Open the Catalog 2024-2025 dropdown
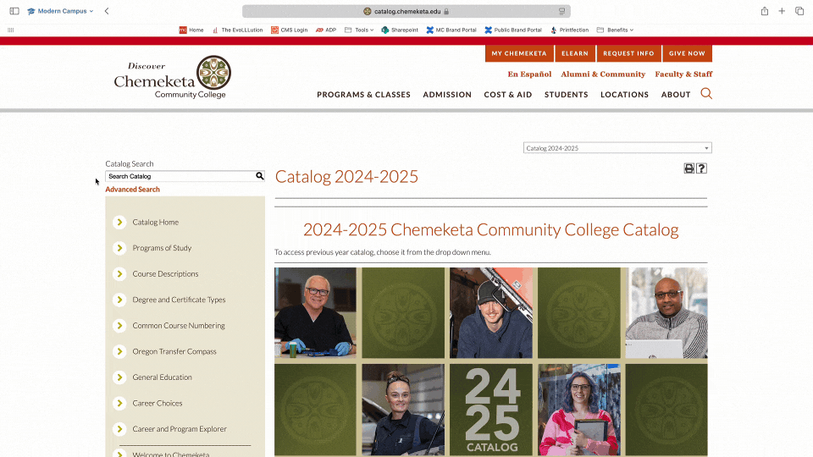Screen dimensions: 813x457 click(x=617, y=148)
